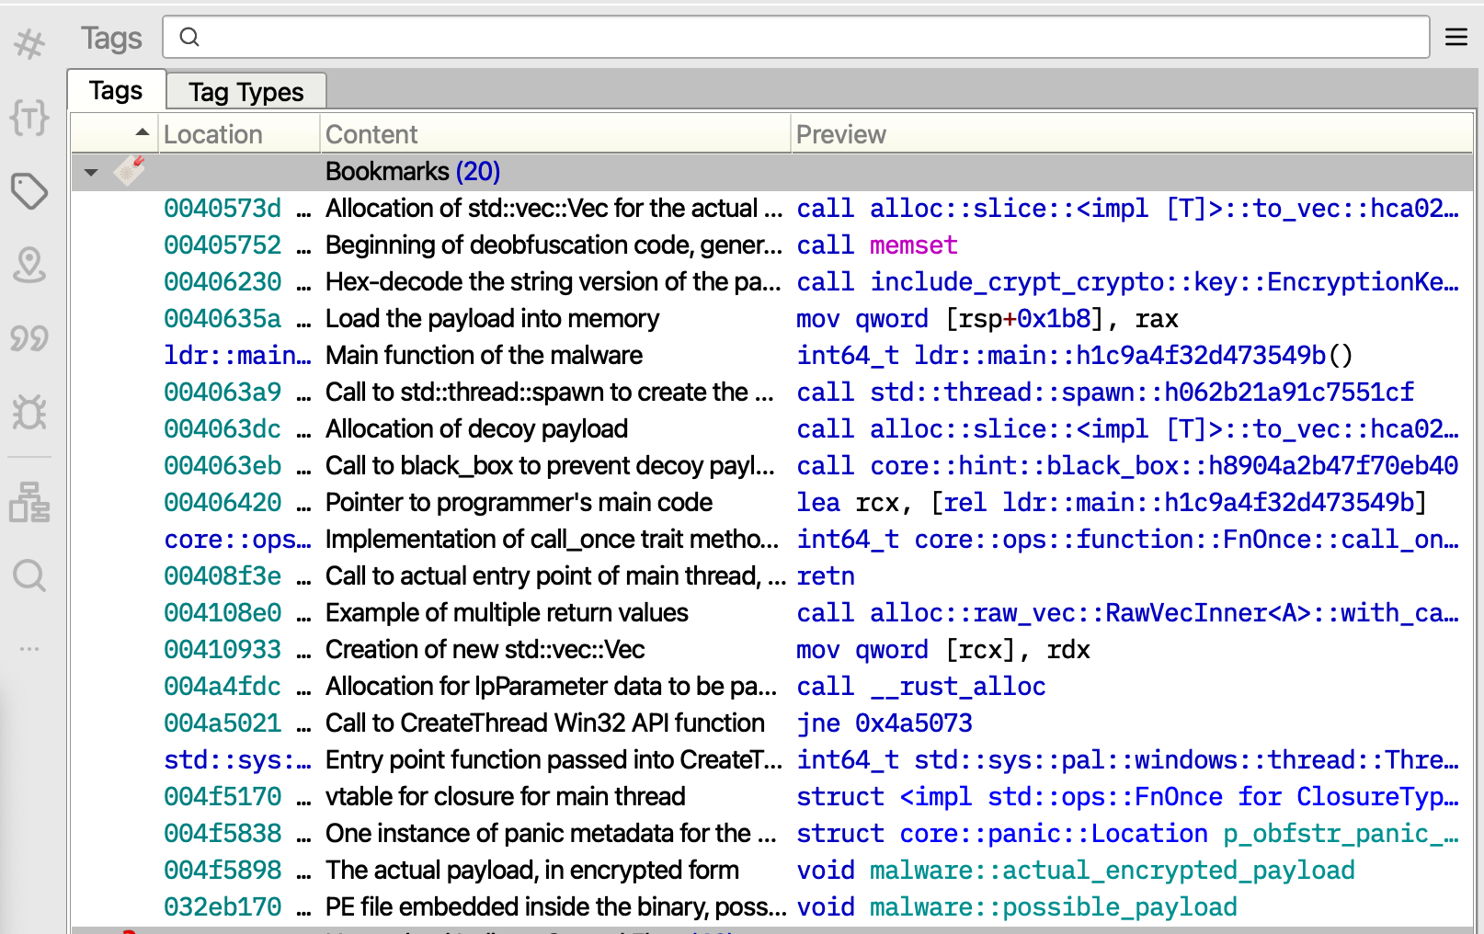Select 'Creation of new std::vec::Vec' tag
The image size is (1484, 934).
tap(485, 650)
